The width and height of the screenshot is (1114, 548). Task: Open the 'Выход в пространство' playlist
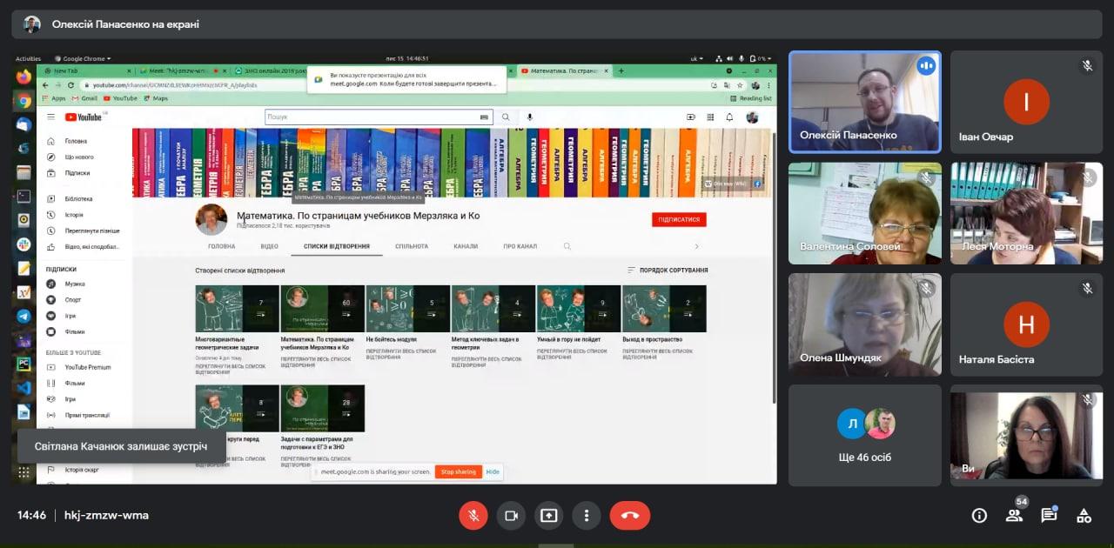pyautogui.click(x=664, y=308)
